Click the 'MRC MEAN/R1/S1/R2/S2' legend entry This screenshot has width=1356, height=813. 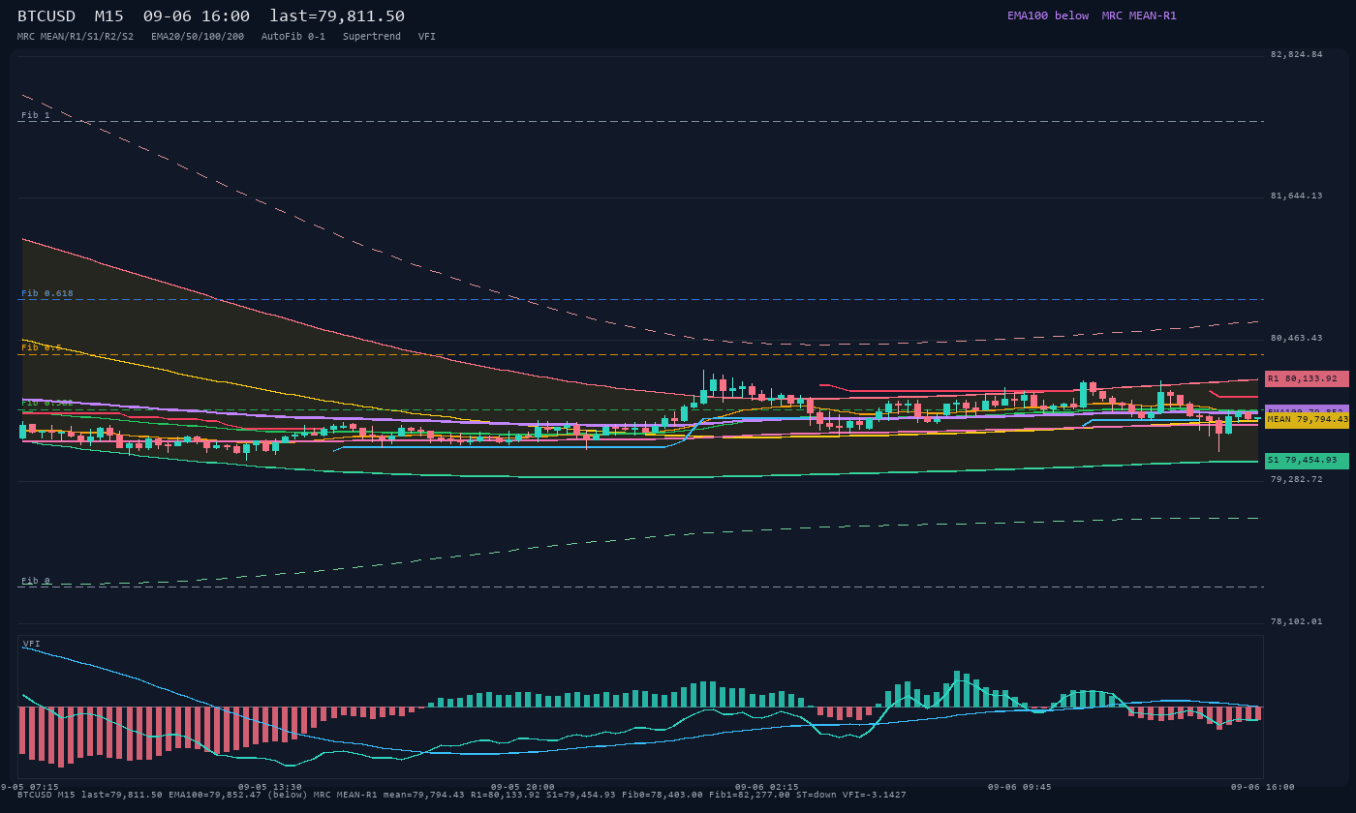tap(76, 36)
